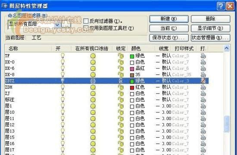Freeze layer TF using its sun icon
The height and width of the screenshot is (155, 237).
pyautogui.click(x=93, y=56)
